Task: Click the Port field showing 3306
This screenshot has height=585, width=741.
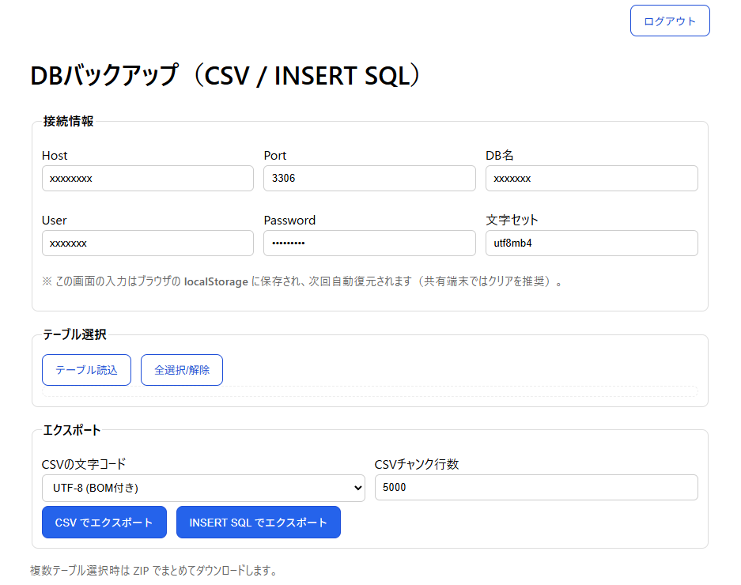Action: click(x=369, y=179)
